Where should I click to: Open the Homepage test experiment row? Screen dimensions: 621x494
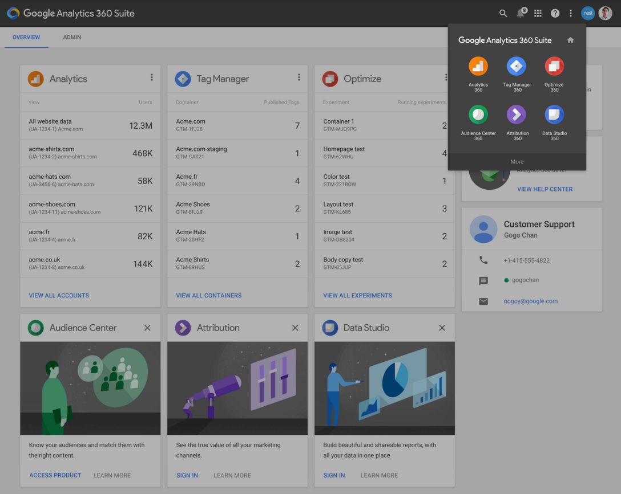(x=385, y=153)
